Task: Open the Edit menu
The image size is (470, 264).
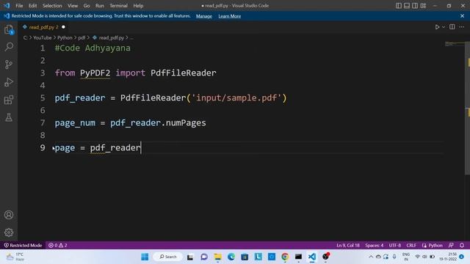Action: pos(32,6)
